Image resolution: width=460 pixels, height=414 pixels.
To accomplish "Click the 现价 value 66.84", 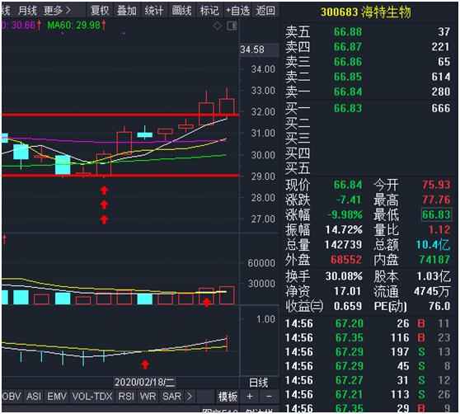I will point(348,185).
